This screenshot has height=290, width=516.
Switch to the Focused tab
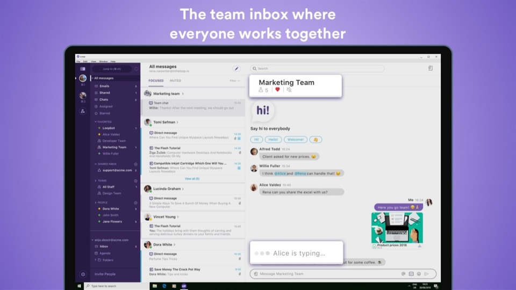(156, 81)
